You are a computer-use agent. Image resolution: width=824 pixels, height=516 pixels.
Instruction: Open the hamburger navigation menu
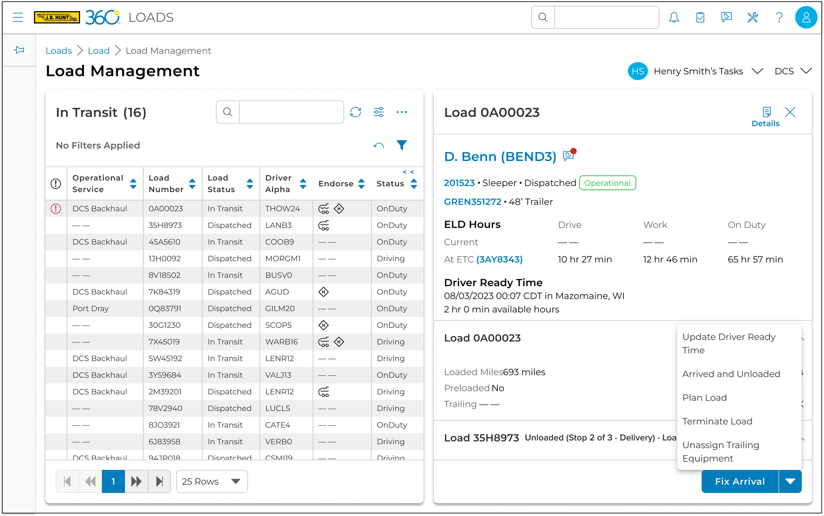(18, 17)
